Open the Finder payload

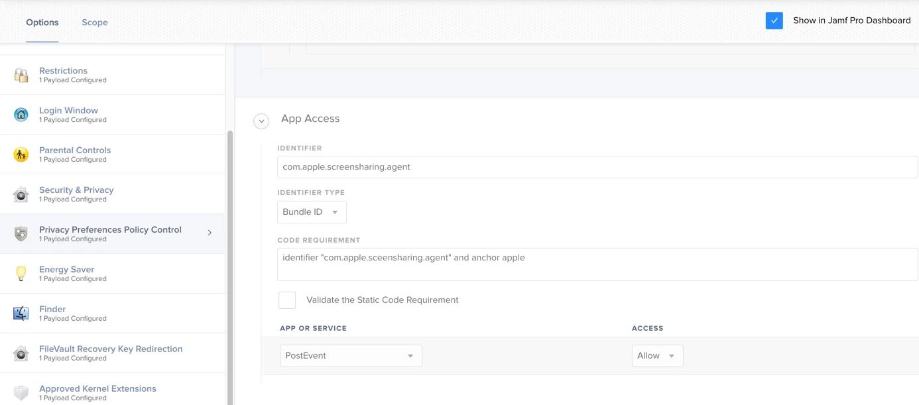113,314
